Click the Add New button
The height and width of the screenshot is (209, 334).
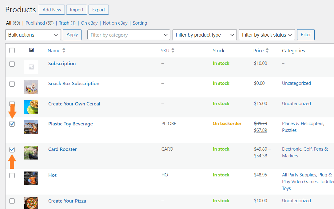pos(52,10)
